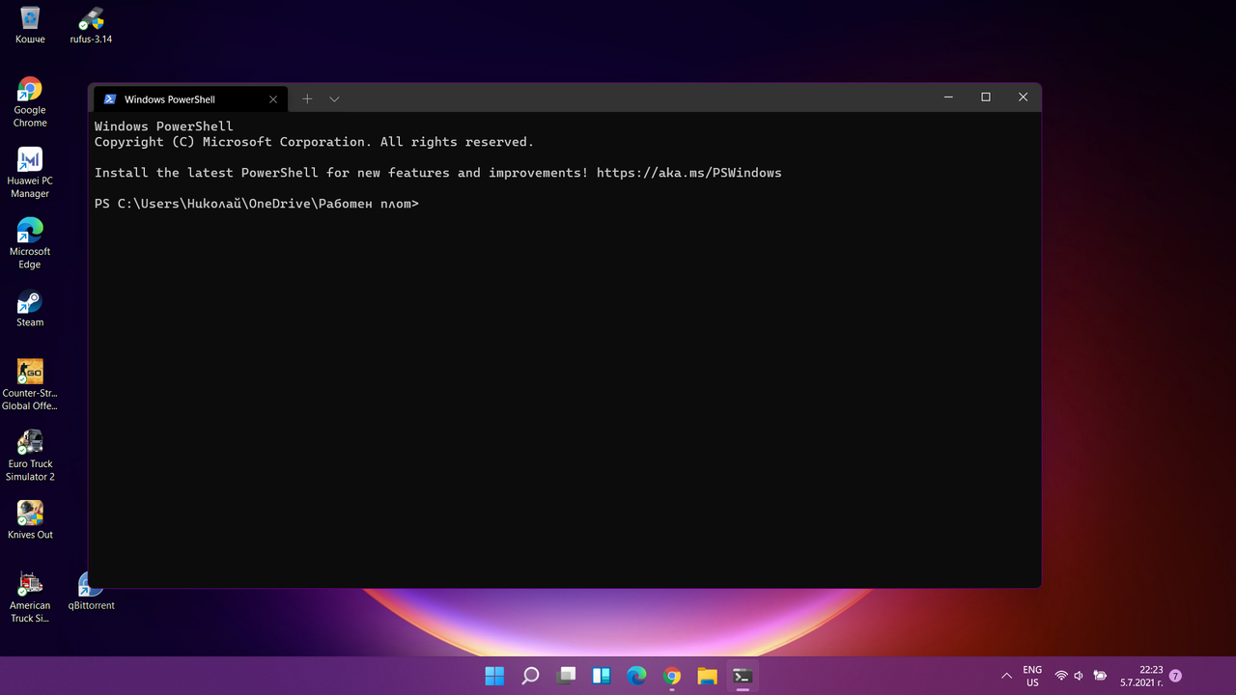1236x695 pixels.
Task: Select Windows Terminal taskbar icon
Action: click(x=743, y=676)
